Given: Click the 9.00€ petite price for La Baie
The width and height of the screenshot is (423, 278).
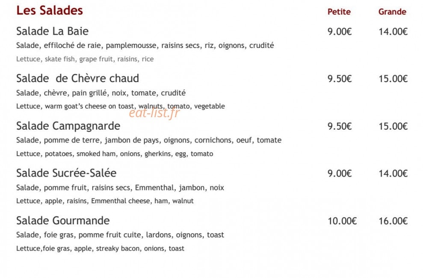Looking at the screenshot, I should point(339,32).
